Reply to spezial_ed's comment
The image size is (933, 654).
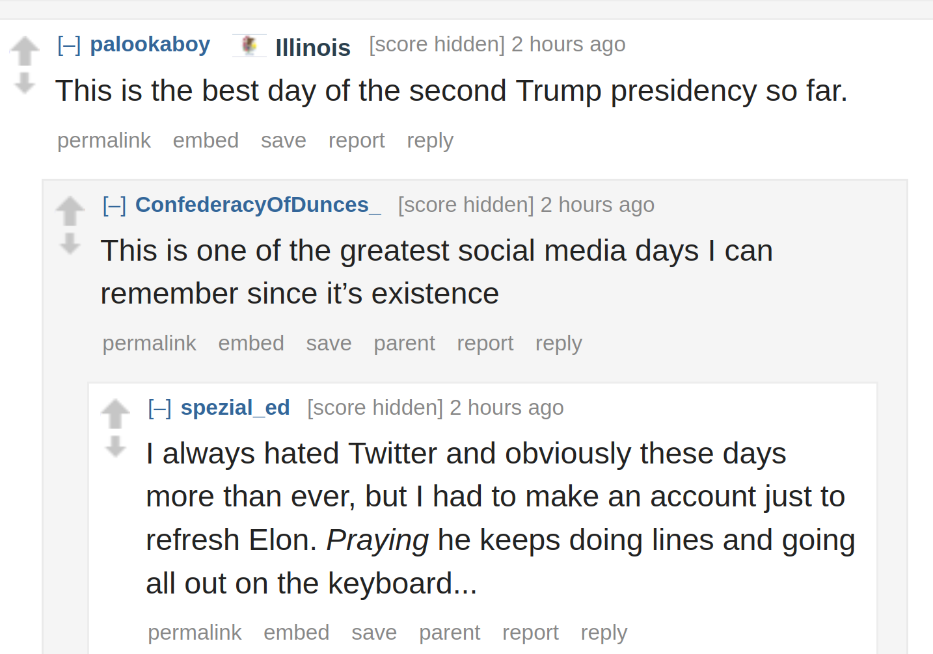click(x=604, y=633)
